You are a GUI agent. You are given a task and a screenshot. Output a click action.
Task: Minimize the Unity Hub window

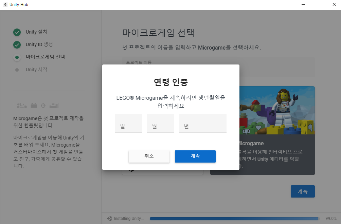[303, 4]
